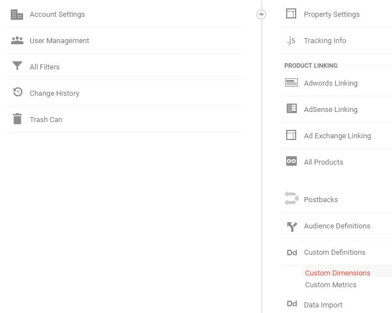Select Custom Metrics submenu item

pyautogui.click(x=330, y=284)
